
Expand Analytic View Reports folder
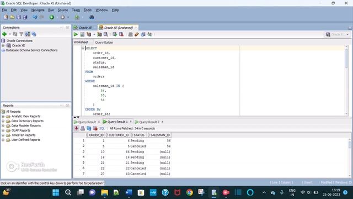coord(3,117)
